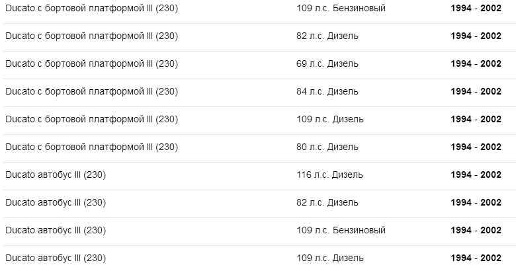Choose Ducato бортовой платформой 80 л.с. Дизель model

pos(91,147)
